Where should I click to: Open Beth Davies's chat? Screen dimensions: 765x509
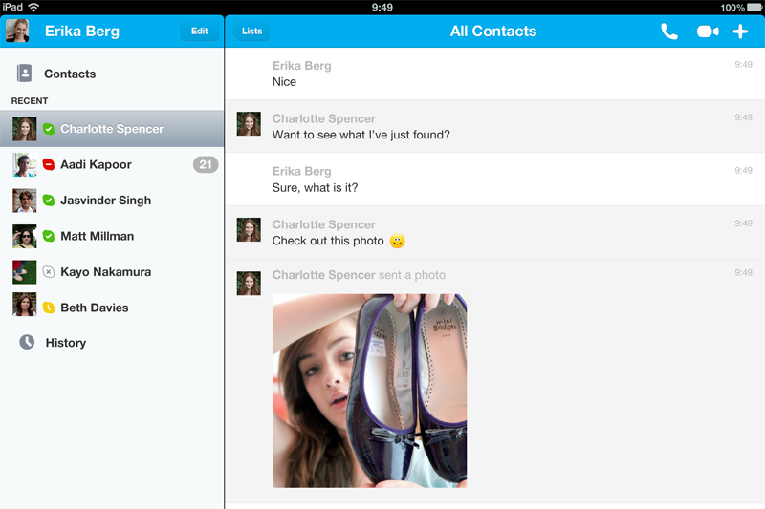point(112,308)
